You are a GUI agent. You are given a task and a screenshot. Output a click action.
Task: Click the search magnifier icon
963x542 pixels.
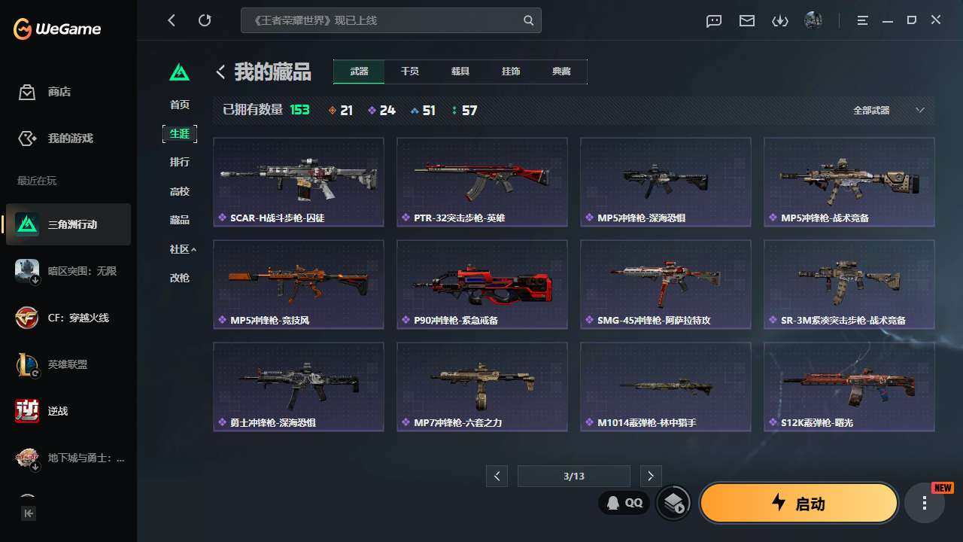[x=529, y=20]
